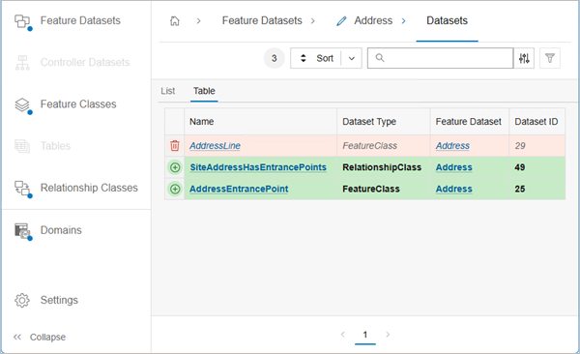Go to previous page arrow
580x354 pixels.
[x=343, y=335]
